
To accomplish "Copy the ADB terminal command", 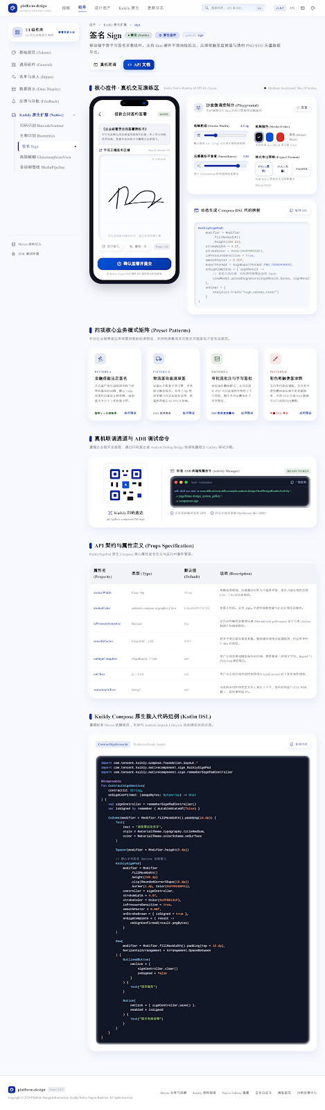I will [x=299, y=482].
